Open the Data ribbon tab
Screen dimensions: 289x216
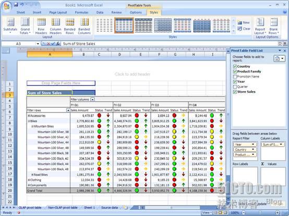click(x=100, y=12)
